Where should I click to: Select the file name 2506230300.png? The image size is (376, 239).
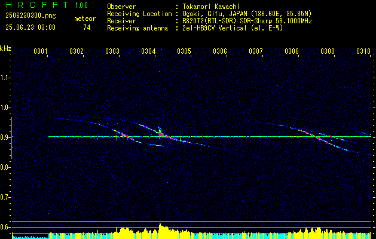[x=30, y=16]
